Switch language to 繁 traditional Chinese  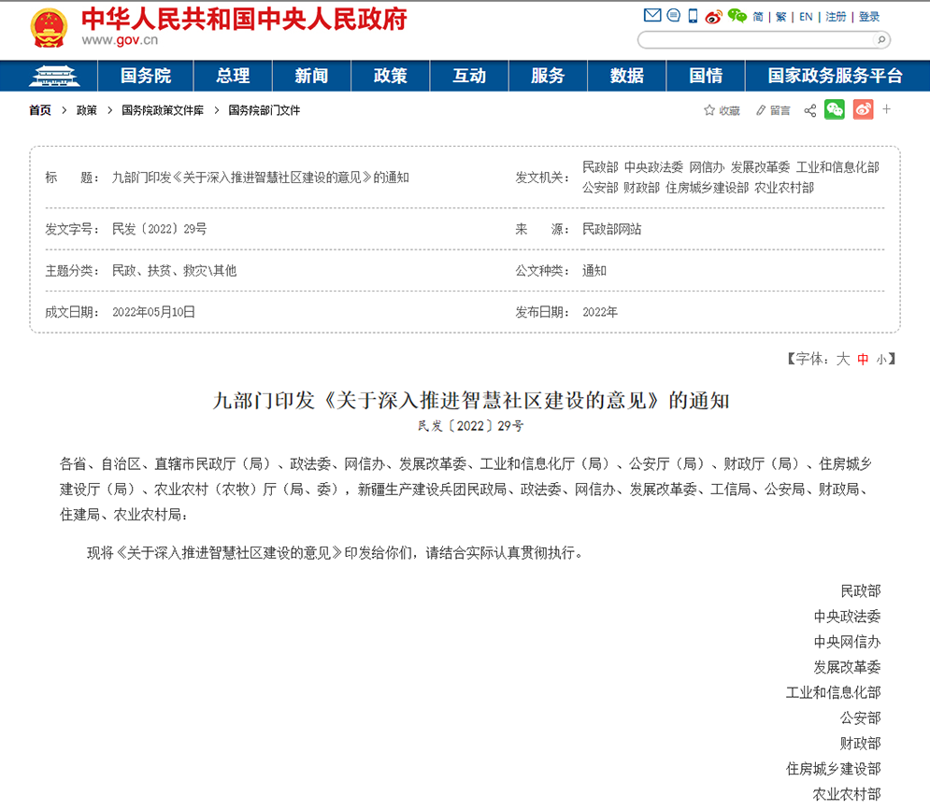tap(782, 16)
